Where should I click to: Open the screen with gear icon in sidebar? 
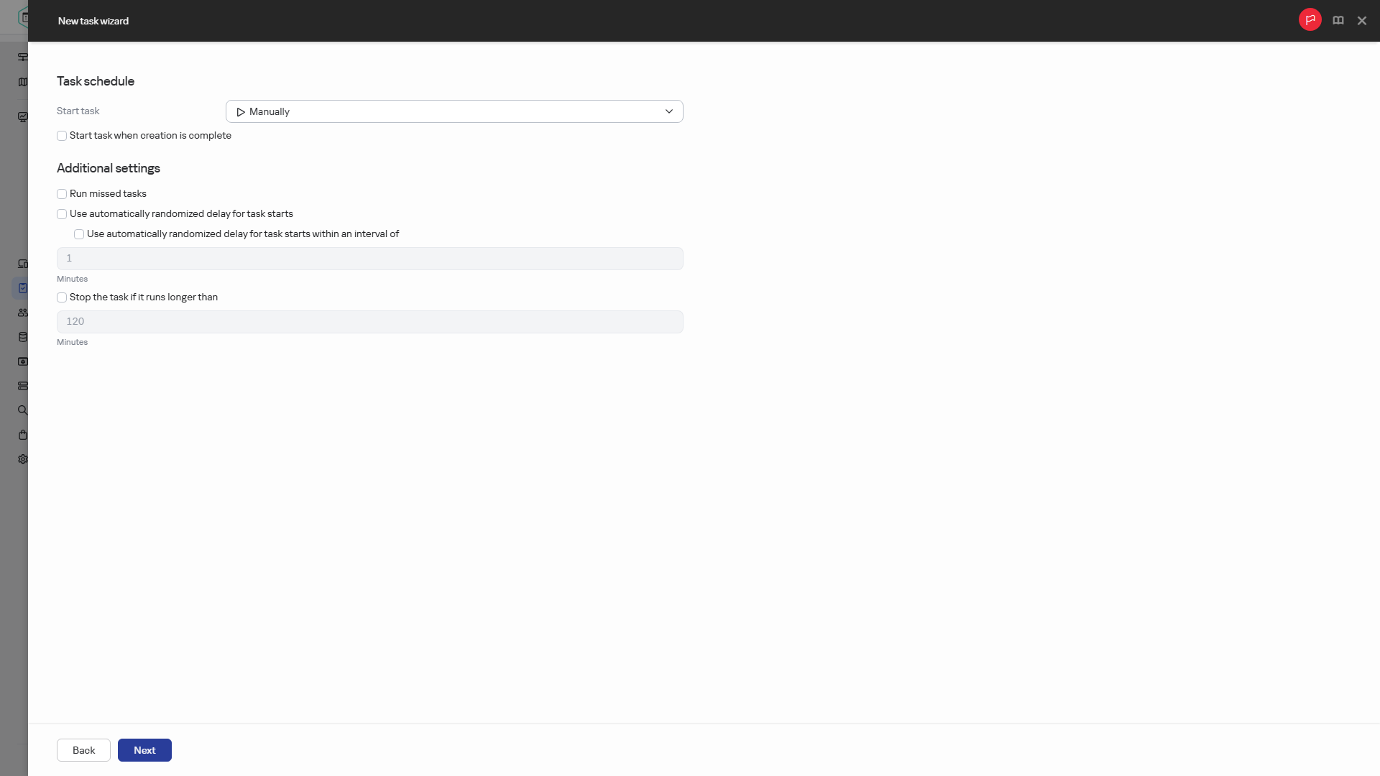[x=23, y=361]
